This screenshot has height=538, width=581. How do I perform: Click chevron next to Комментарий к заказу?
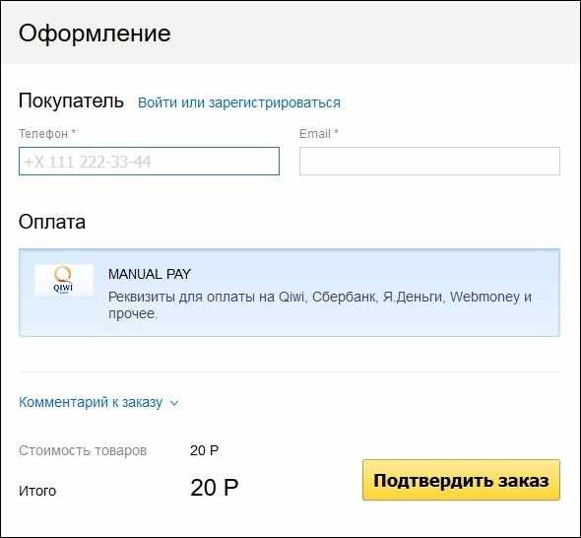[x=173, y=403]
